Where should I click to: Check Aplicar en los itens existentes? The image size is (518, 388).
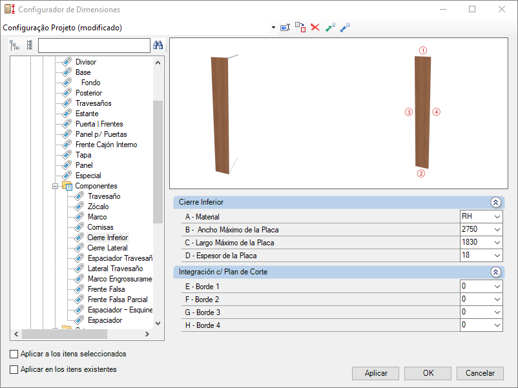point(14,369)
